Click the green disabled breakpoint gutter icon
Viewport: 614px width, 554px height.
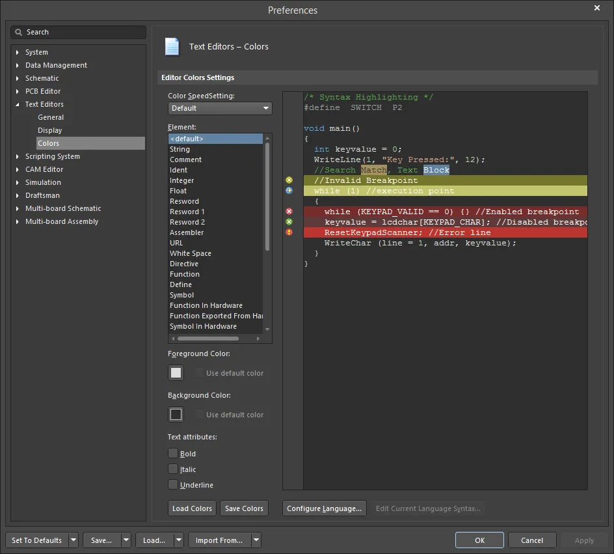(x=289, y=222)
